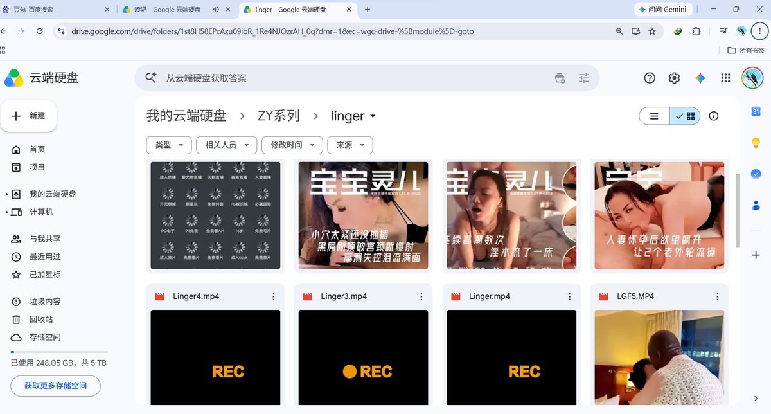Open Google account avatar menu

tap(752, 78)
